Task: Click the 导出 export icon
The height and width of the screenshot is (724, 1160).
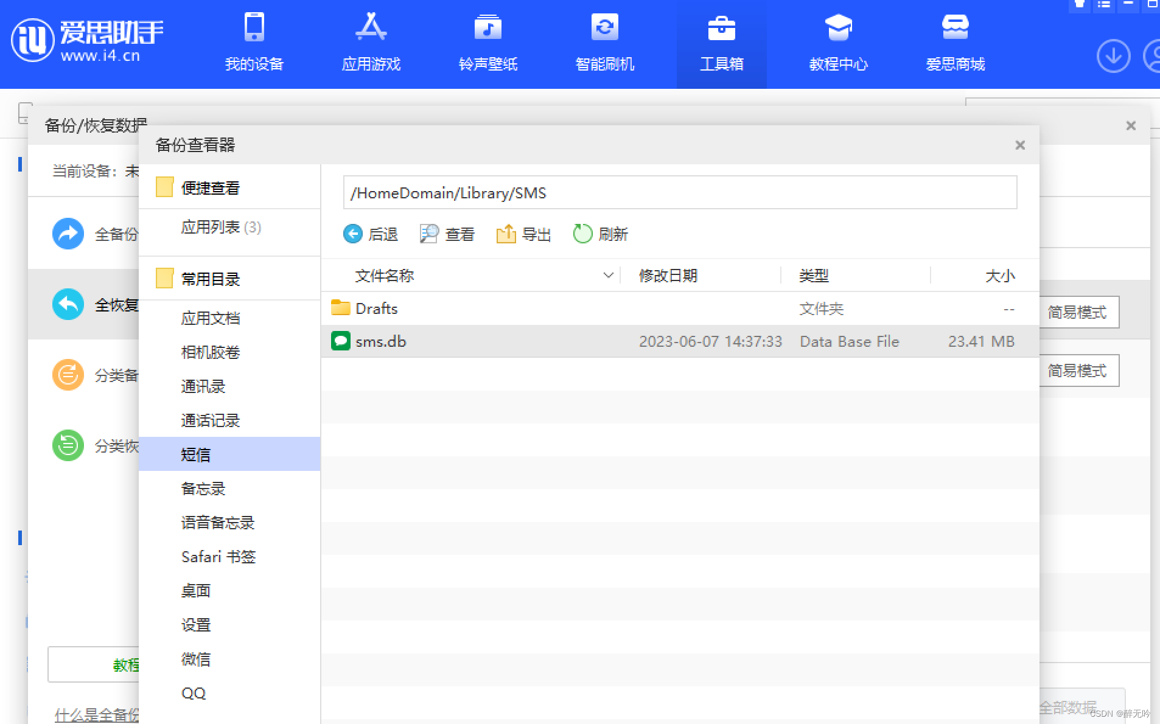Action: 506,234
